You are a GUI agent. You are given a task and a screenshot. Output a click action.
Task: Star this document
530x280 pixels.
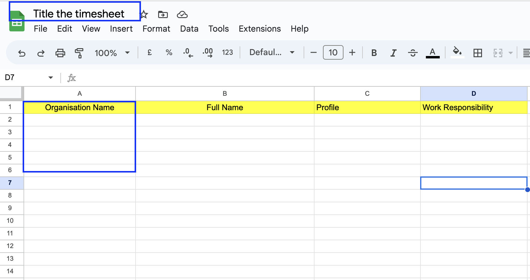tap(144, 14)
